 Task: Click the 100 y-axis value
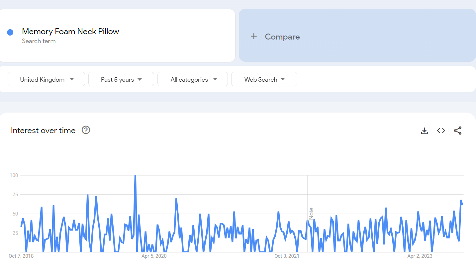click(14, 175)
